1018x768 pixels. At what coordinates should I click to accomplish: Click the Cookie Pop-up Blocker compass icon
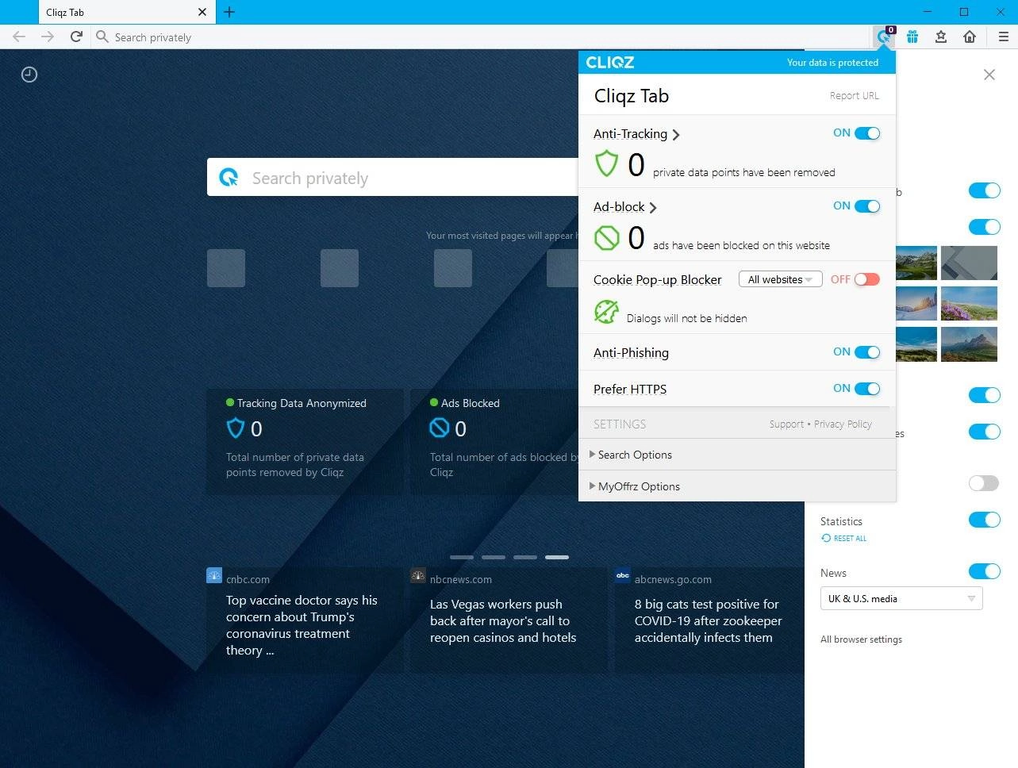tap(606, 312)
